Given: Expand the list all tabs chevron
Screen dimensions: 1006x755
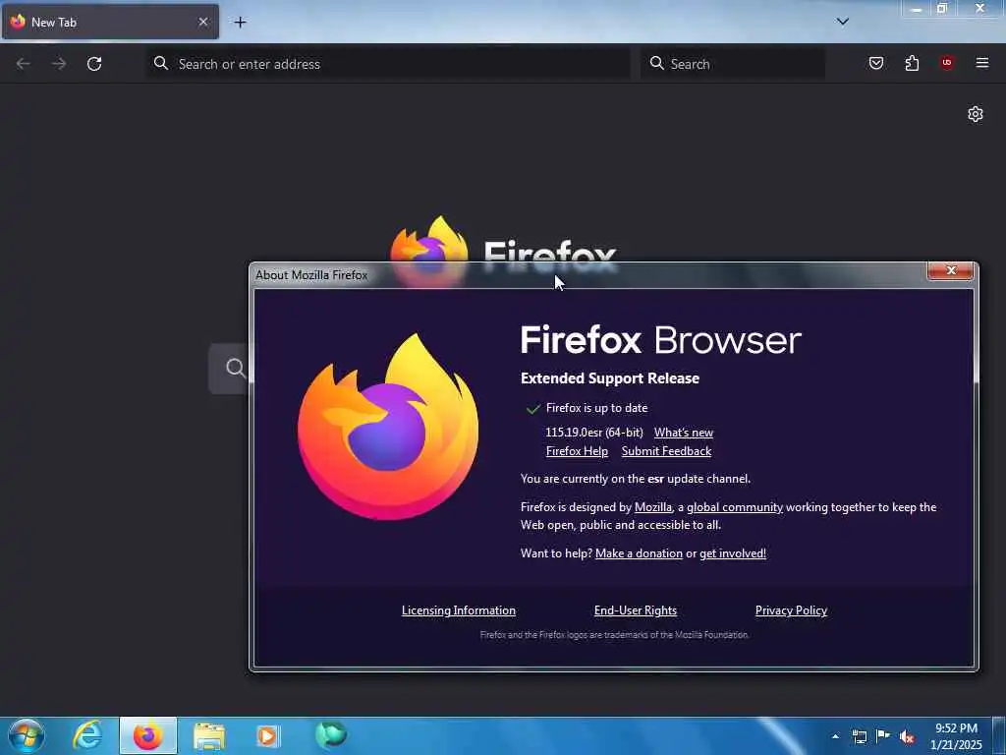Looking at the screenshot, I should pyautogui.click(x=843, y=22).
